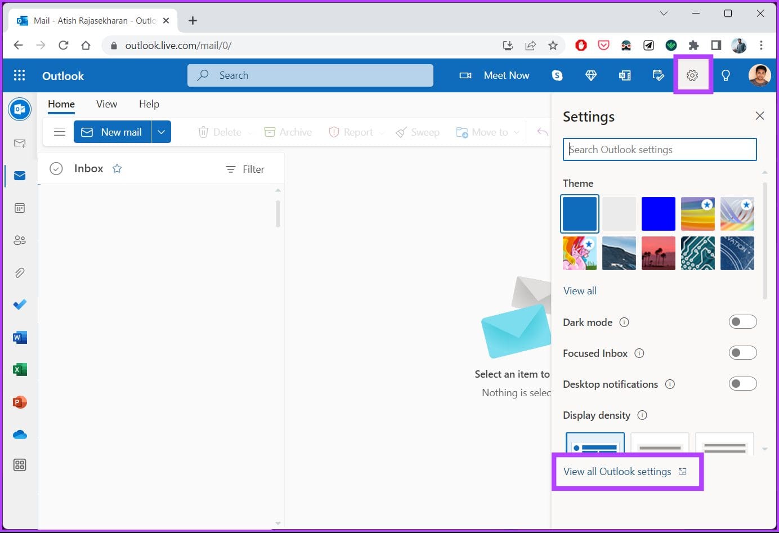Switch to the View tab
Screen dimensions: 779x533
coord(106,104)
